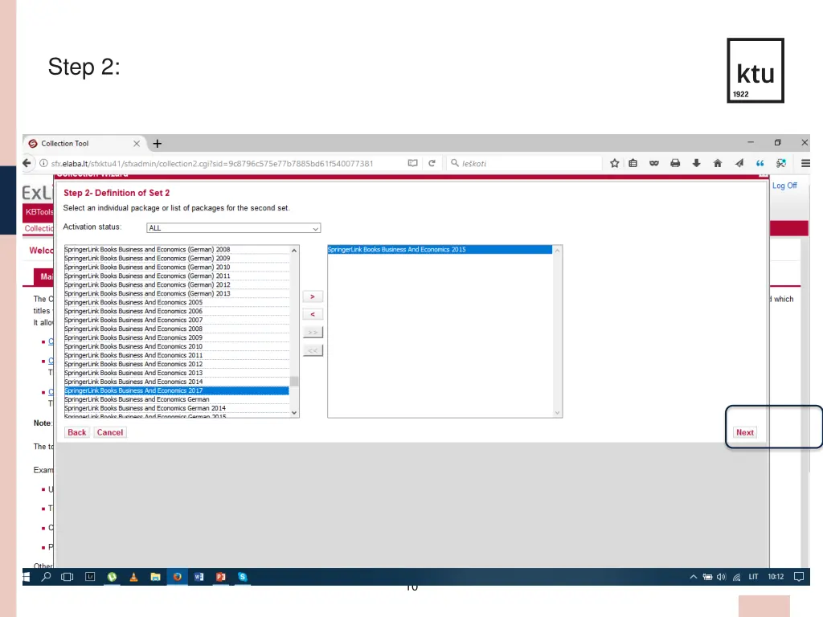823x617 pixels.
Task: Click the >> move all right button
Action: coord(313,332)
